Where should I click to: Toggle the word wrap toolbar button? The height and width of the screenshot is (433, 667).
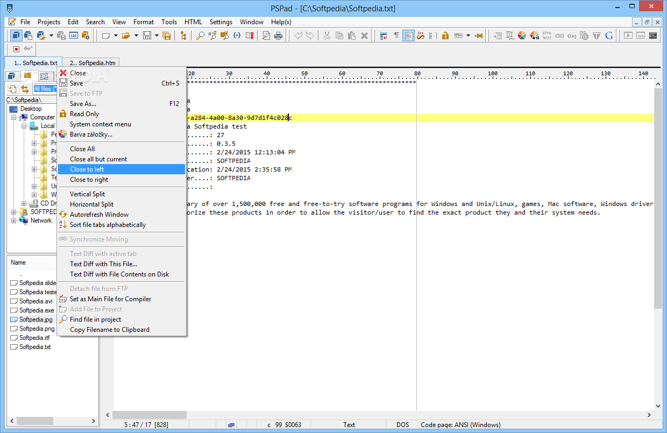[384, 36]
